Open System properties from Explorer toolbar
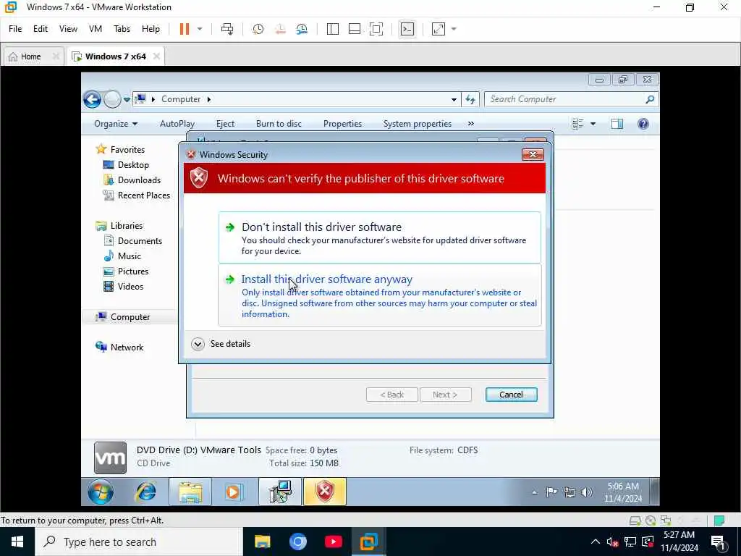The image size is (741, 556). pos(418,124)
